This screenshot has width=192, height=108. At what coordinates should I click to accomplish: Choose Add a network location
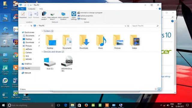[x=63, y=16]
